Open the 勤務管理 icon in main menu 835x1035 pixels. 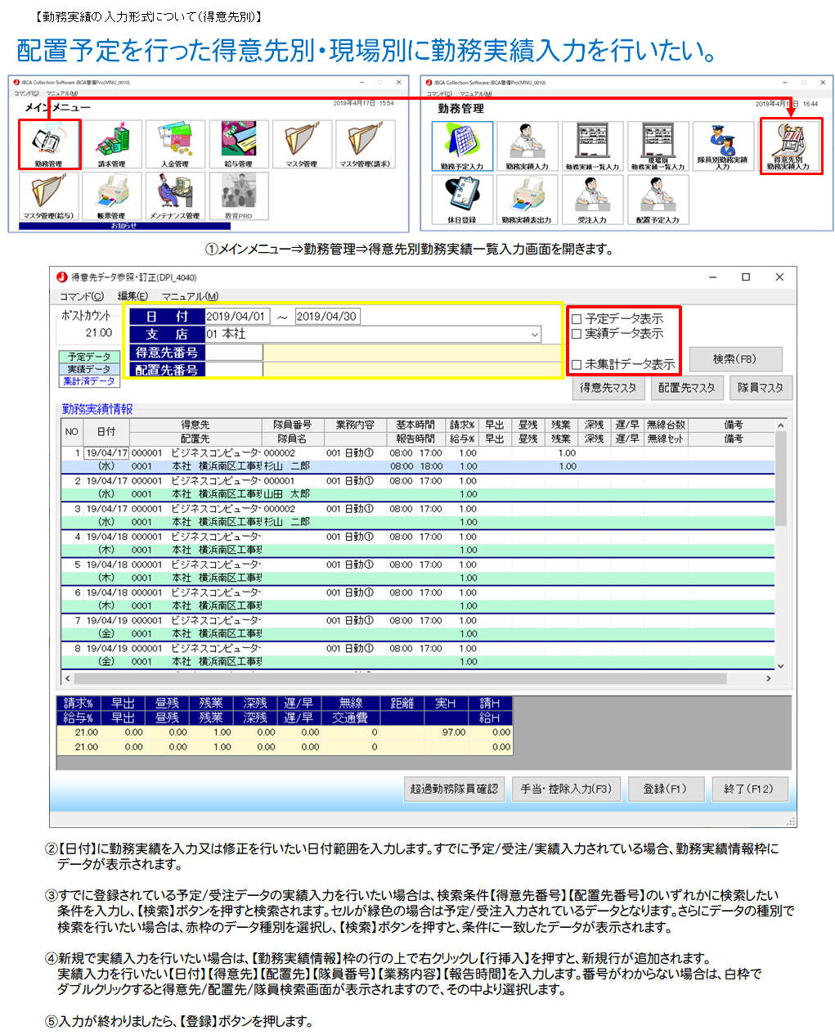tap(49, 144)
